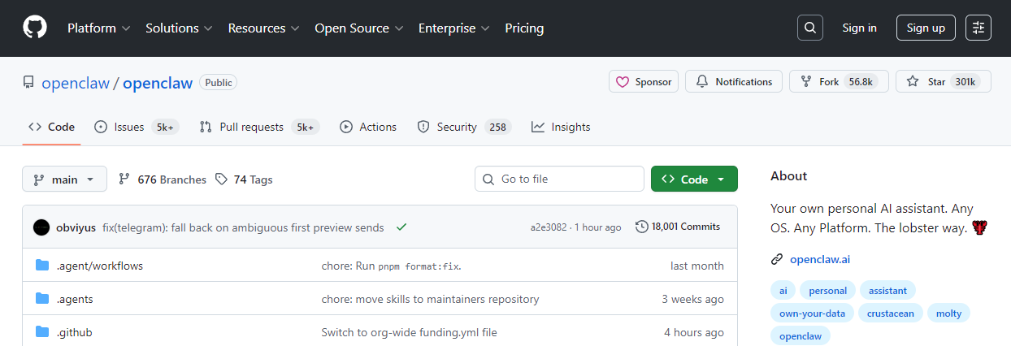Open the openclaw owner link

pos(76,83)
